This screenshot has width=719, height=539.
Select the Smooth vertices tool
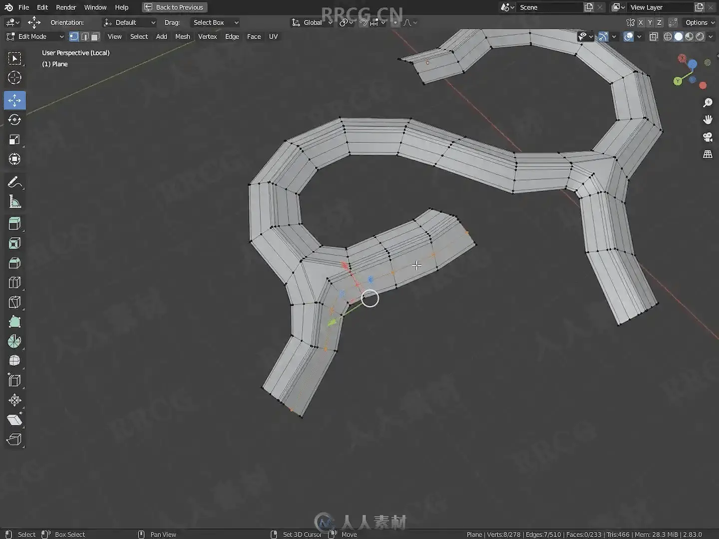pos(14,361)
